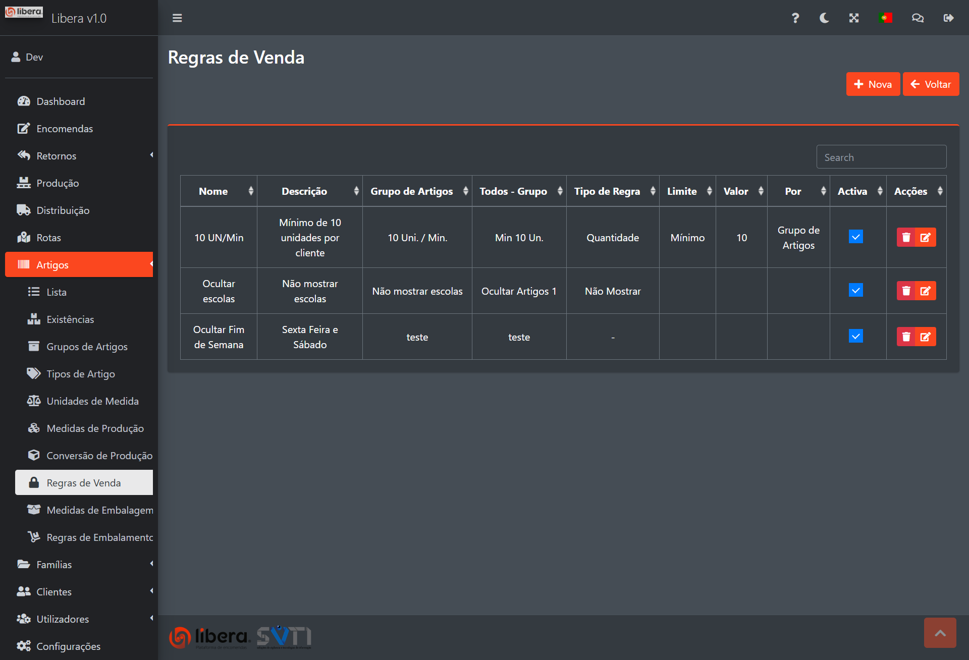The width and height of the screenshot is (969, 660).
Task: Open Grupos de Artigos menu item
Action: click(87, 347)
